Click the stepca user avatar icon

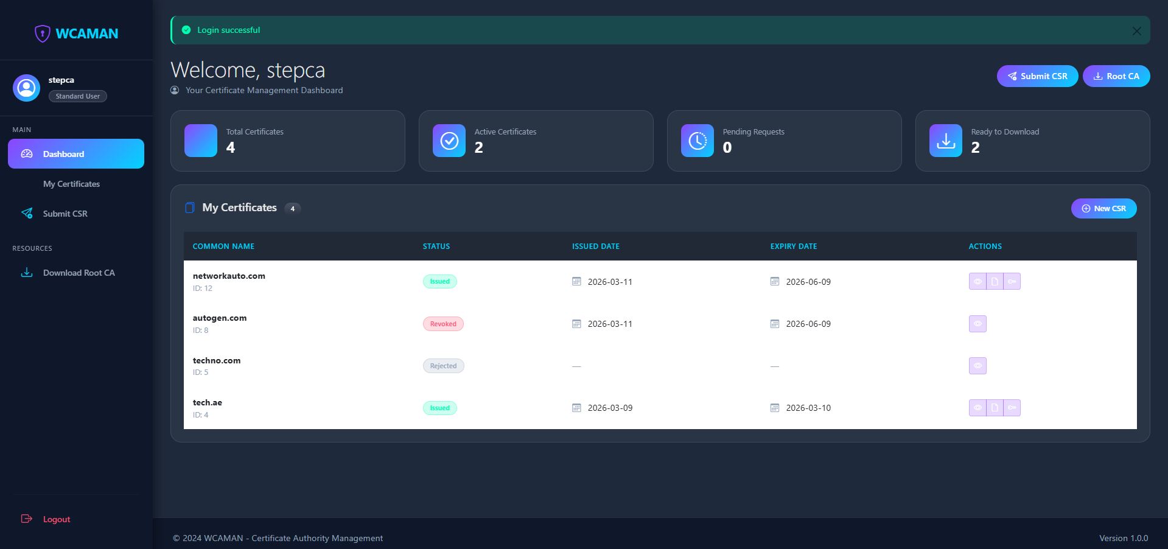click(26, 88)
